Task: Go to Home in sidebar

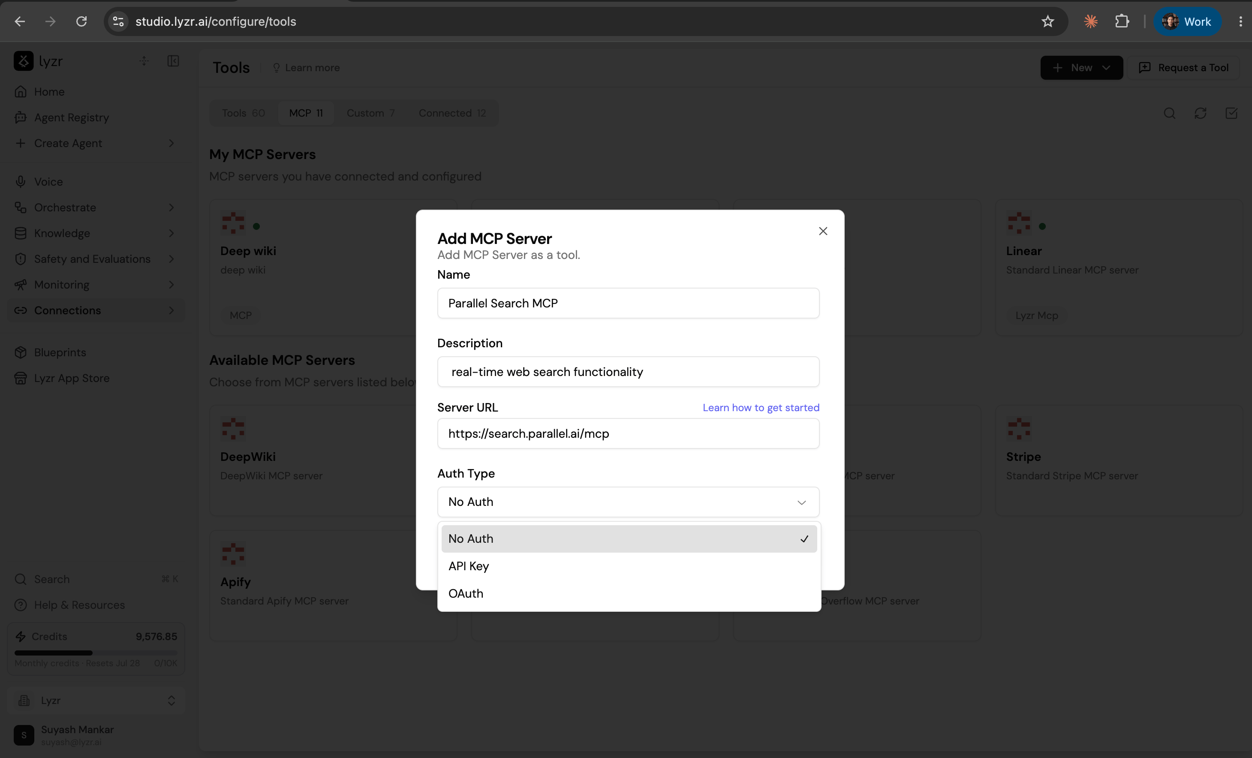Action: click(96, 91)
